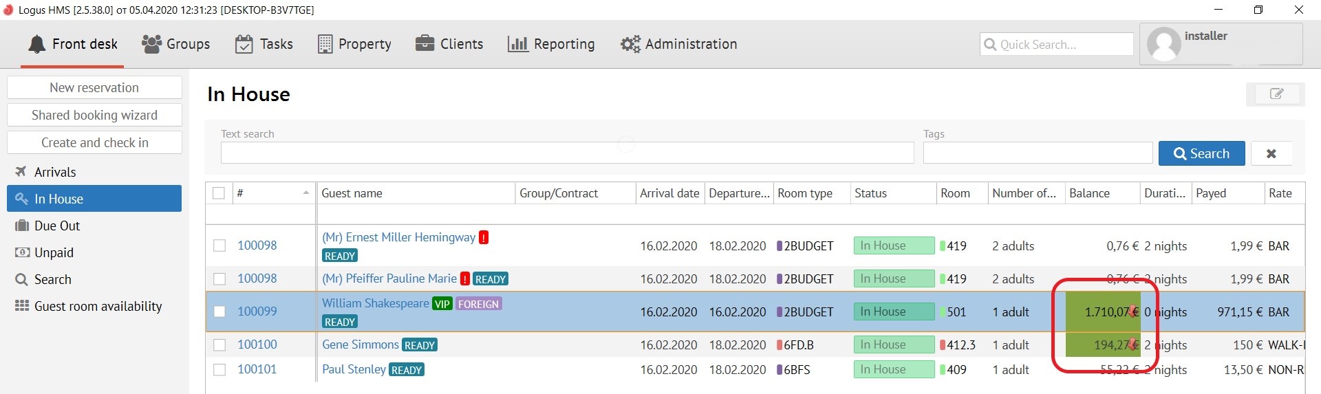Click the Quick Search field

click(x=1063, y=45)
